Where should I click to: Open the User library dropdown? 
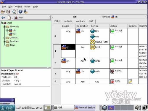32,18
